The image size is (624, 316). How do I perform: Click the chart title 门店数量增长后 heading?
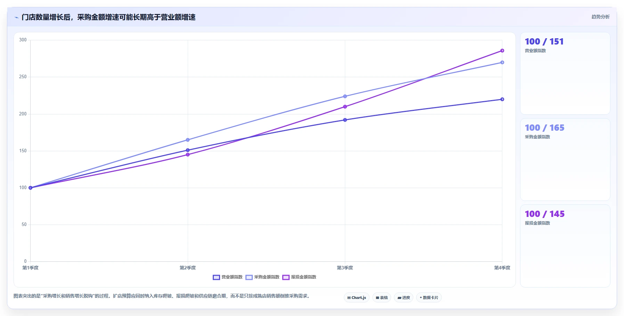point(108,17)
